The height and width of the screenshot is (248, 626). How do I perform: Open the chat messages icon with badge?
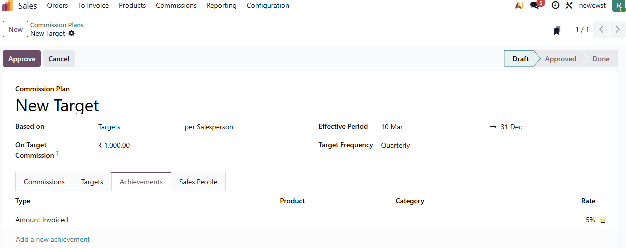536,5
